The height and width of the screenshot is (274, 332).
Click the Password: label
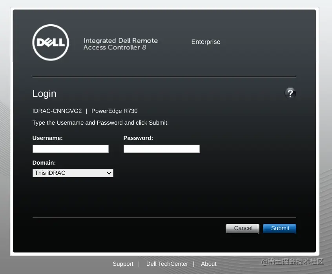point(138,138)
